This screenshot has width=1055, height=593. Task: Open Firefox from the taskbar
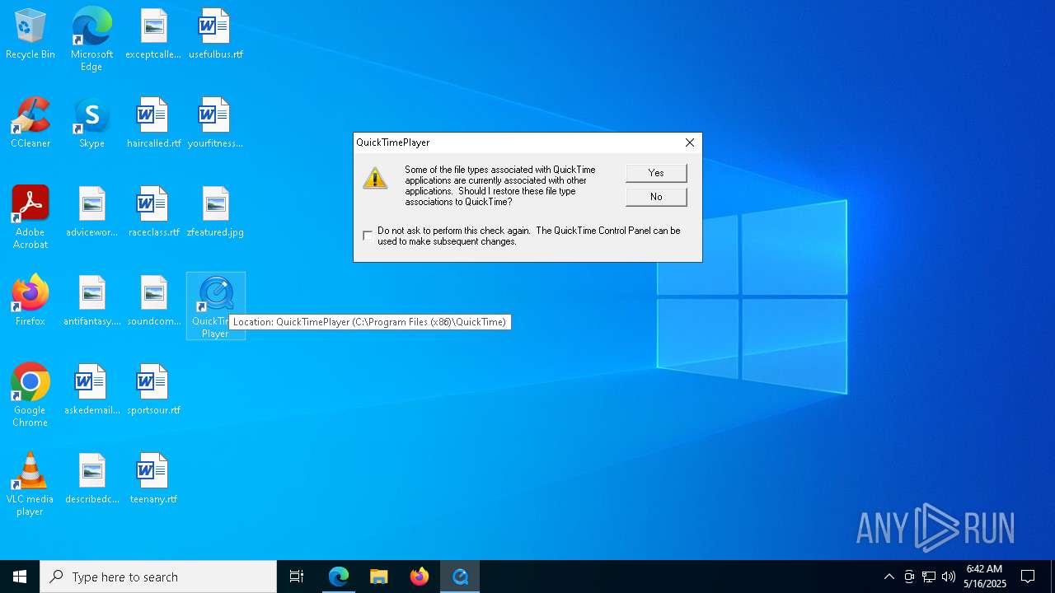click(x=420, y=577)
